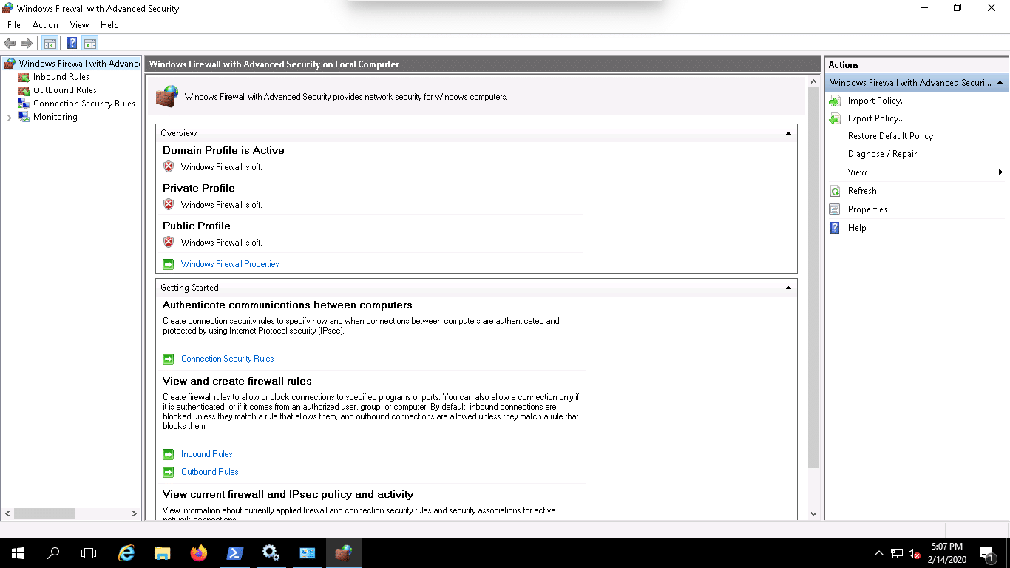Click Restore Default Policy action
The image size is (1010, 568).
[890, 136]
